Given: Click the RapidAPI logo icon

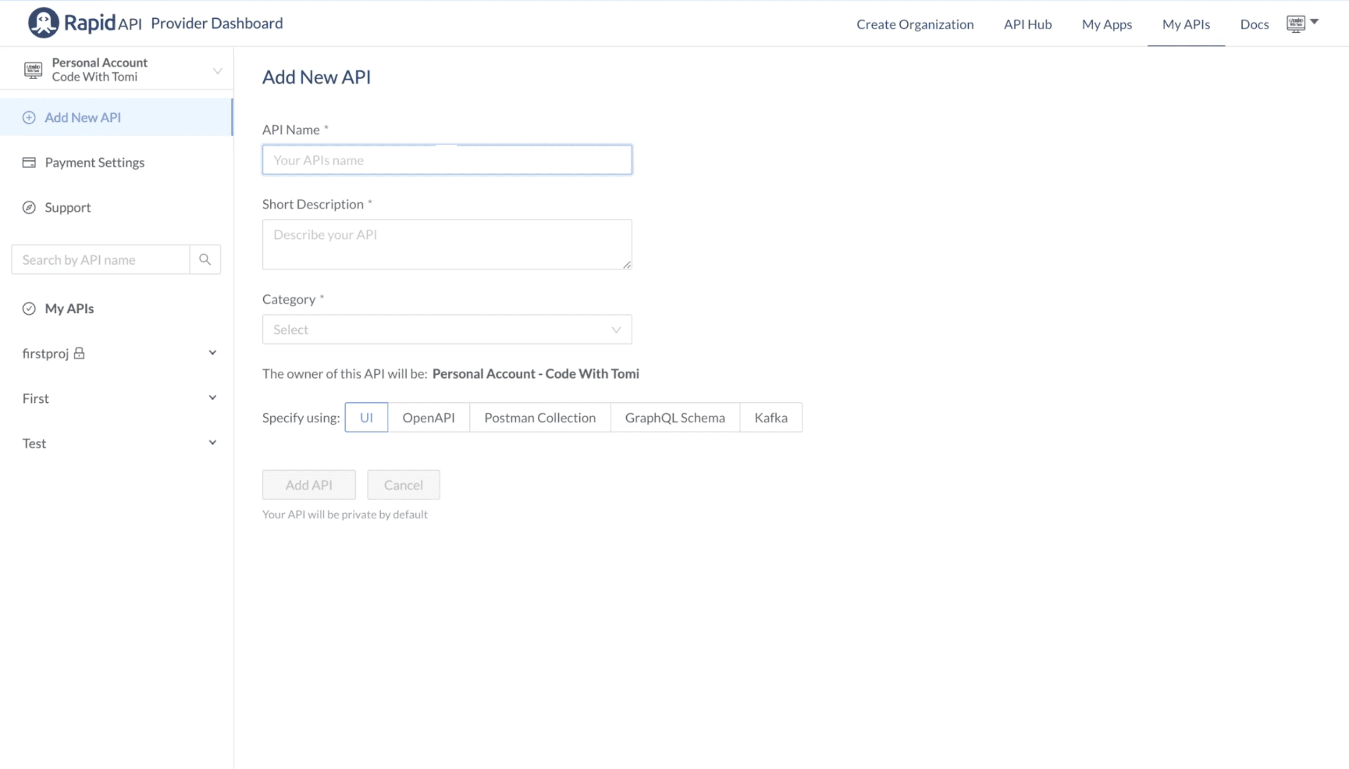Looking at the screenshot, I should (43, 22).
